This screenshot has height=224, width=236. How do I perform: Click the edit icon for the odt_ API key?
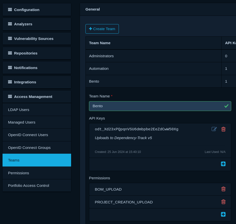214,129
